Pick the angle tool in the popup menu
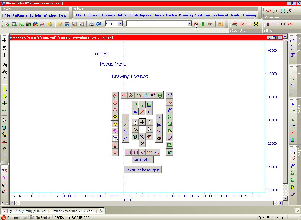301x220 pixels. click(x=132, y=95)
